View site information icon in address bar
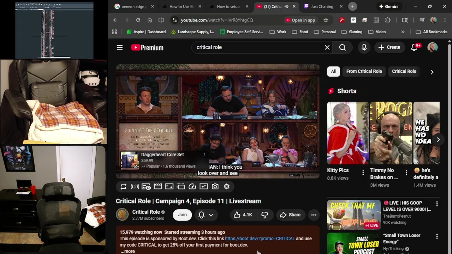 [x=174, y=20]
